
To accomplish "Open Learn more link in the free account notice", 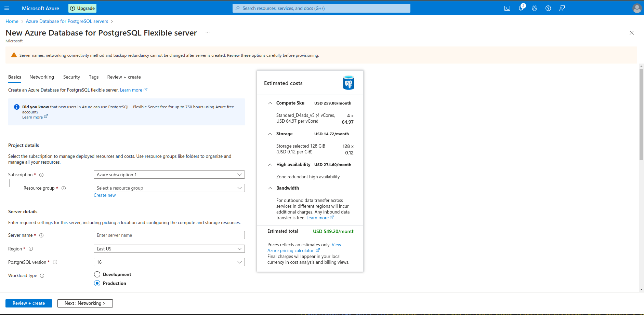I will coord(35,117).
